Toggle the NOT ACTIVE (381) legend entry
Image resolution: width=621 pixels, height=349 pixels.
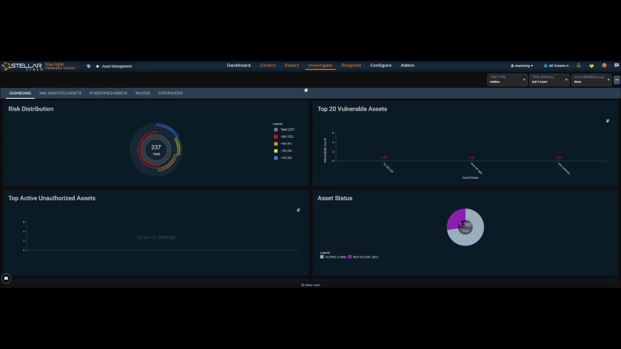tap(363, 257)
